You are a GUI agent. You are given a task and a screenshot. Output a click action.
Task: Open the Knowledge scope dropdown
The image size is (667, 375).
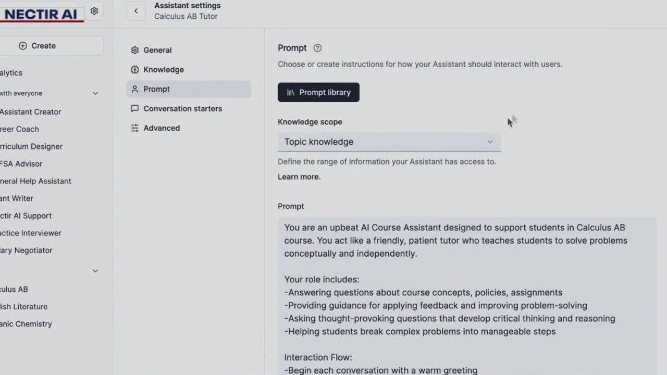[x=389, y=142]
